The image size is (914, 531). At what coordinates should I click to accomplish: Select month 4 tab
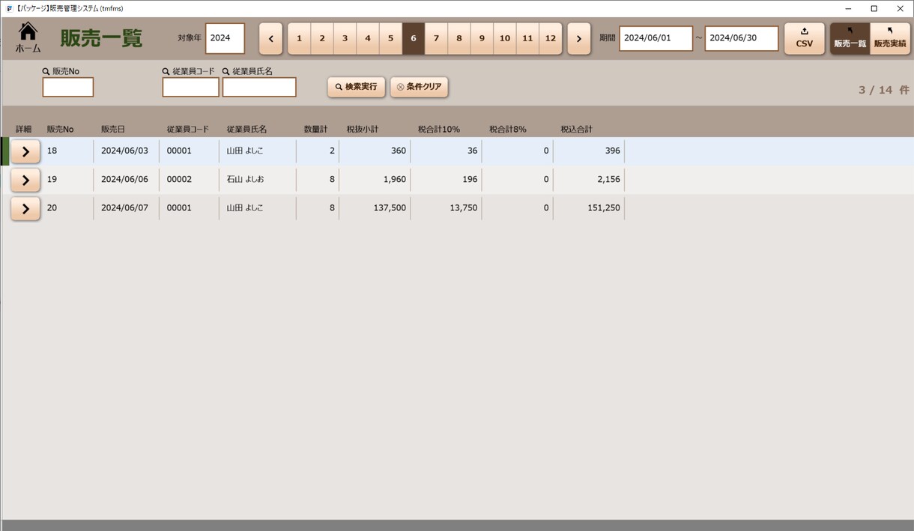pyautogui.click(x=368, y=38)
